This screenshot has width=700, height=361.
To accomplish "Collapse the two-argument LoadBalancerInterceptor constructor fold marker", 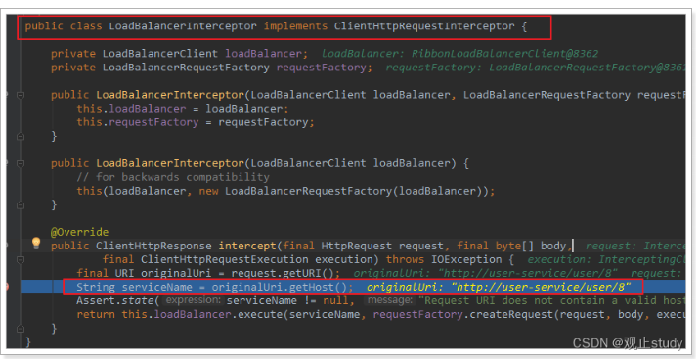I will coord(21,95).
